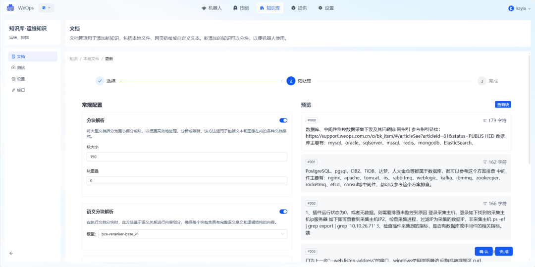Click the 本地文件 breadcrumb link
Image resolution: width=535 pixels, height=267 pixels.
pyautogui.click(x=92, y=59)
